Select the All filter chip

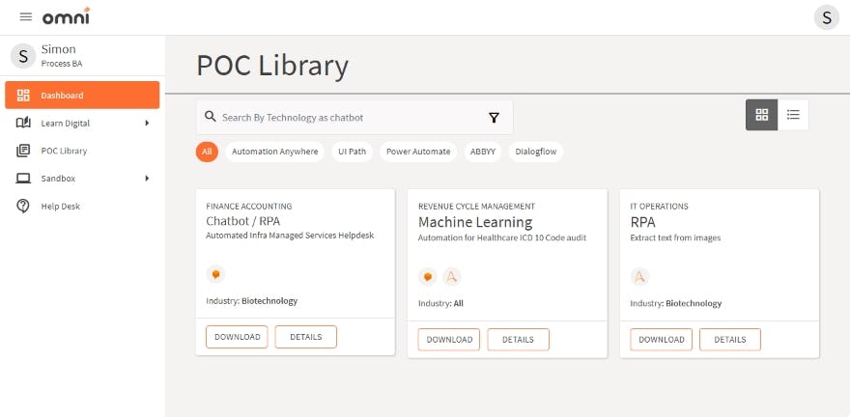pyautogui.click(x=206, y=152)
